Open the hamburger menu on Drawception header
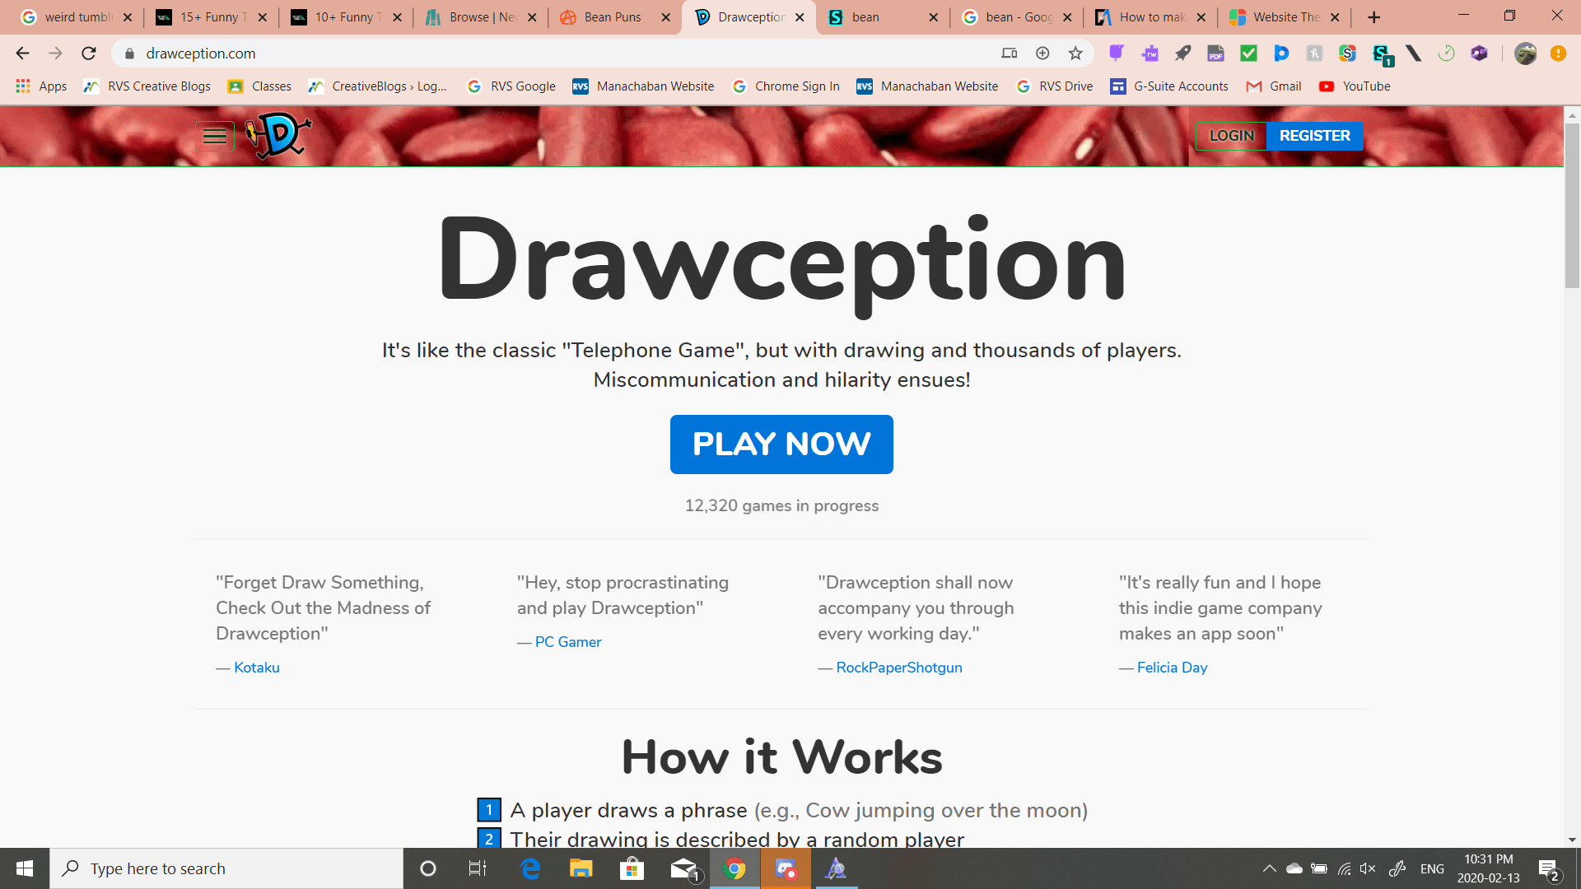This screenshot has width=1581, height=889. 215,137
